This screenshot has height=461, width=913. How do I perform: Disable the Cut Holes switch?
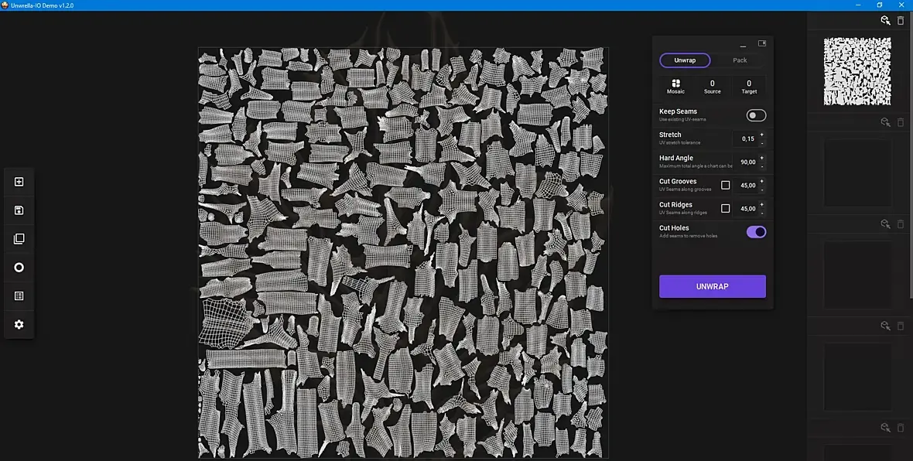point(757,232)
